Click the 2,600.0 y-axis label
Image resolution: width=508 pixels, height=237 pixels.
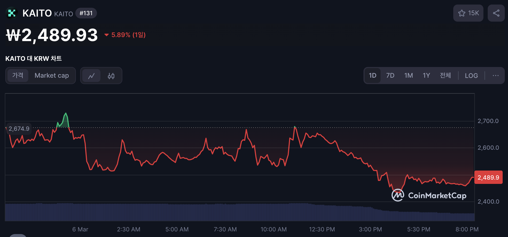[488, 148]
